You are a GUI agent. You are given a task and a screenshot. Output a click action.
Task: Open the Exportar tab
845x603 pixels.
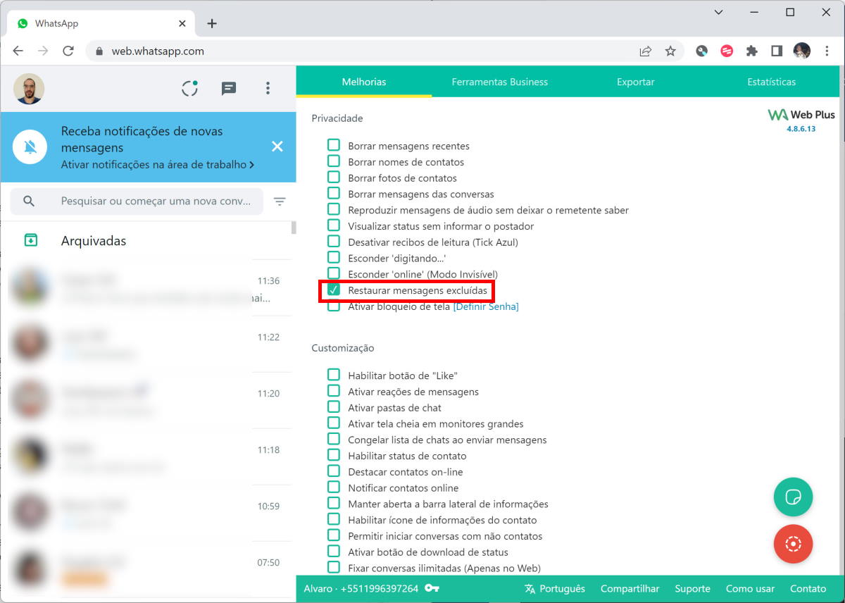click(636, 82)
